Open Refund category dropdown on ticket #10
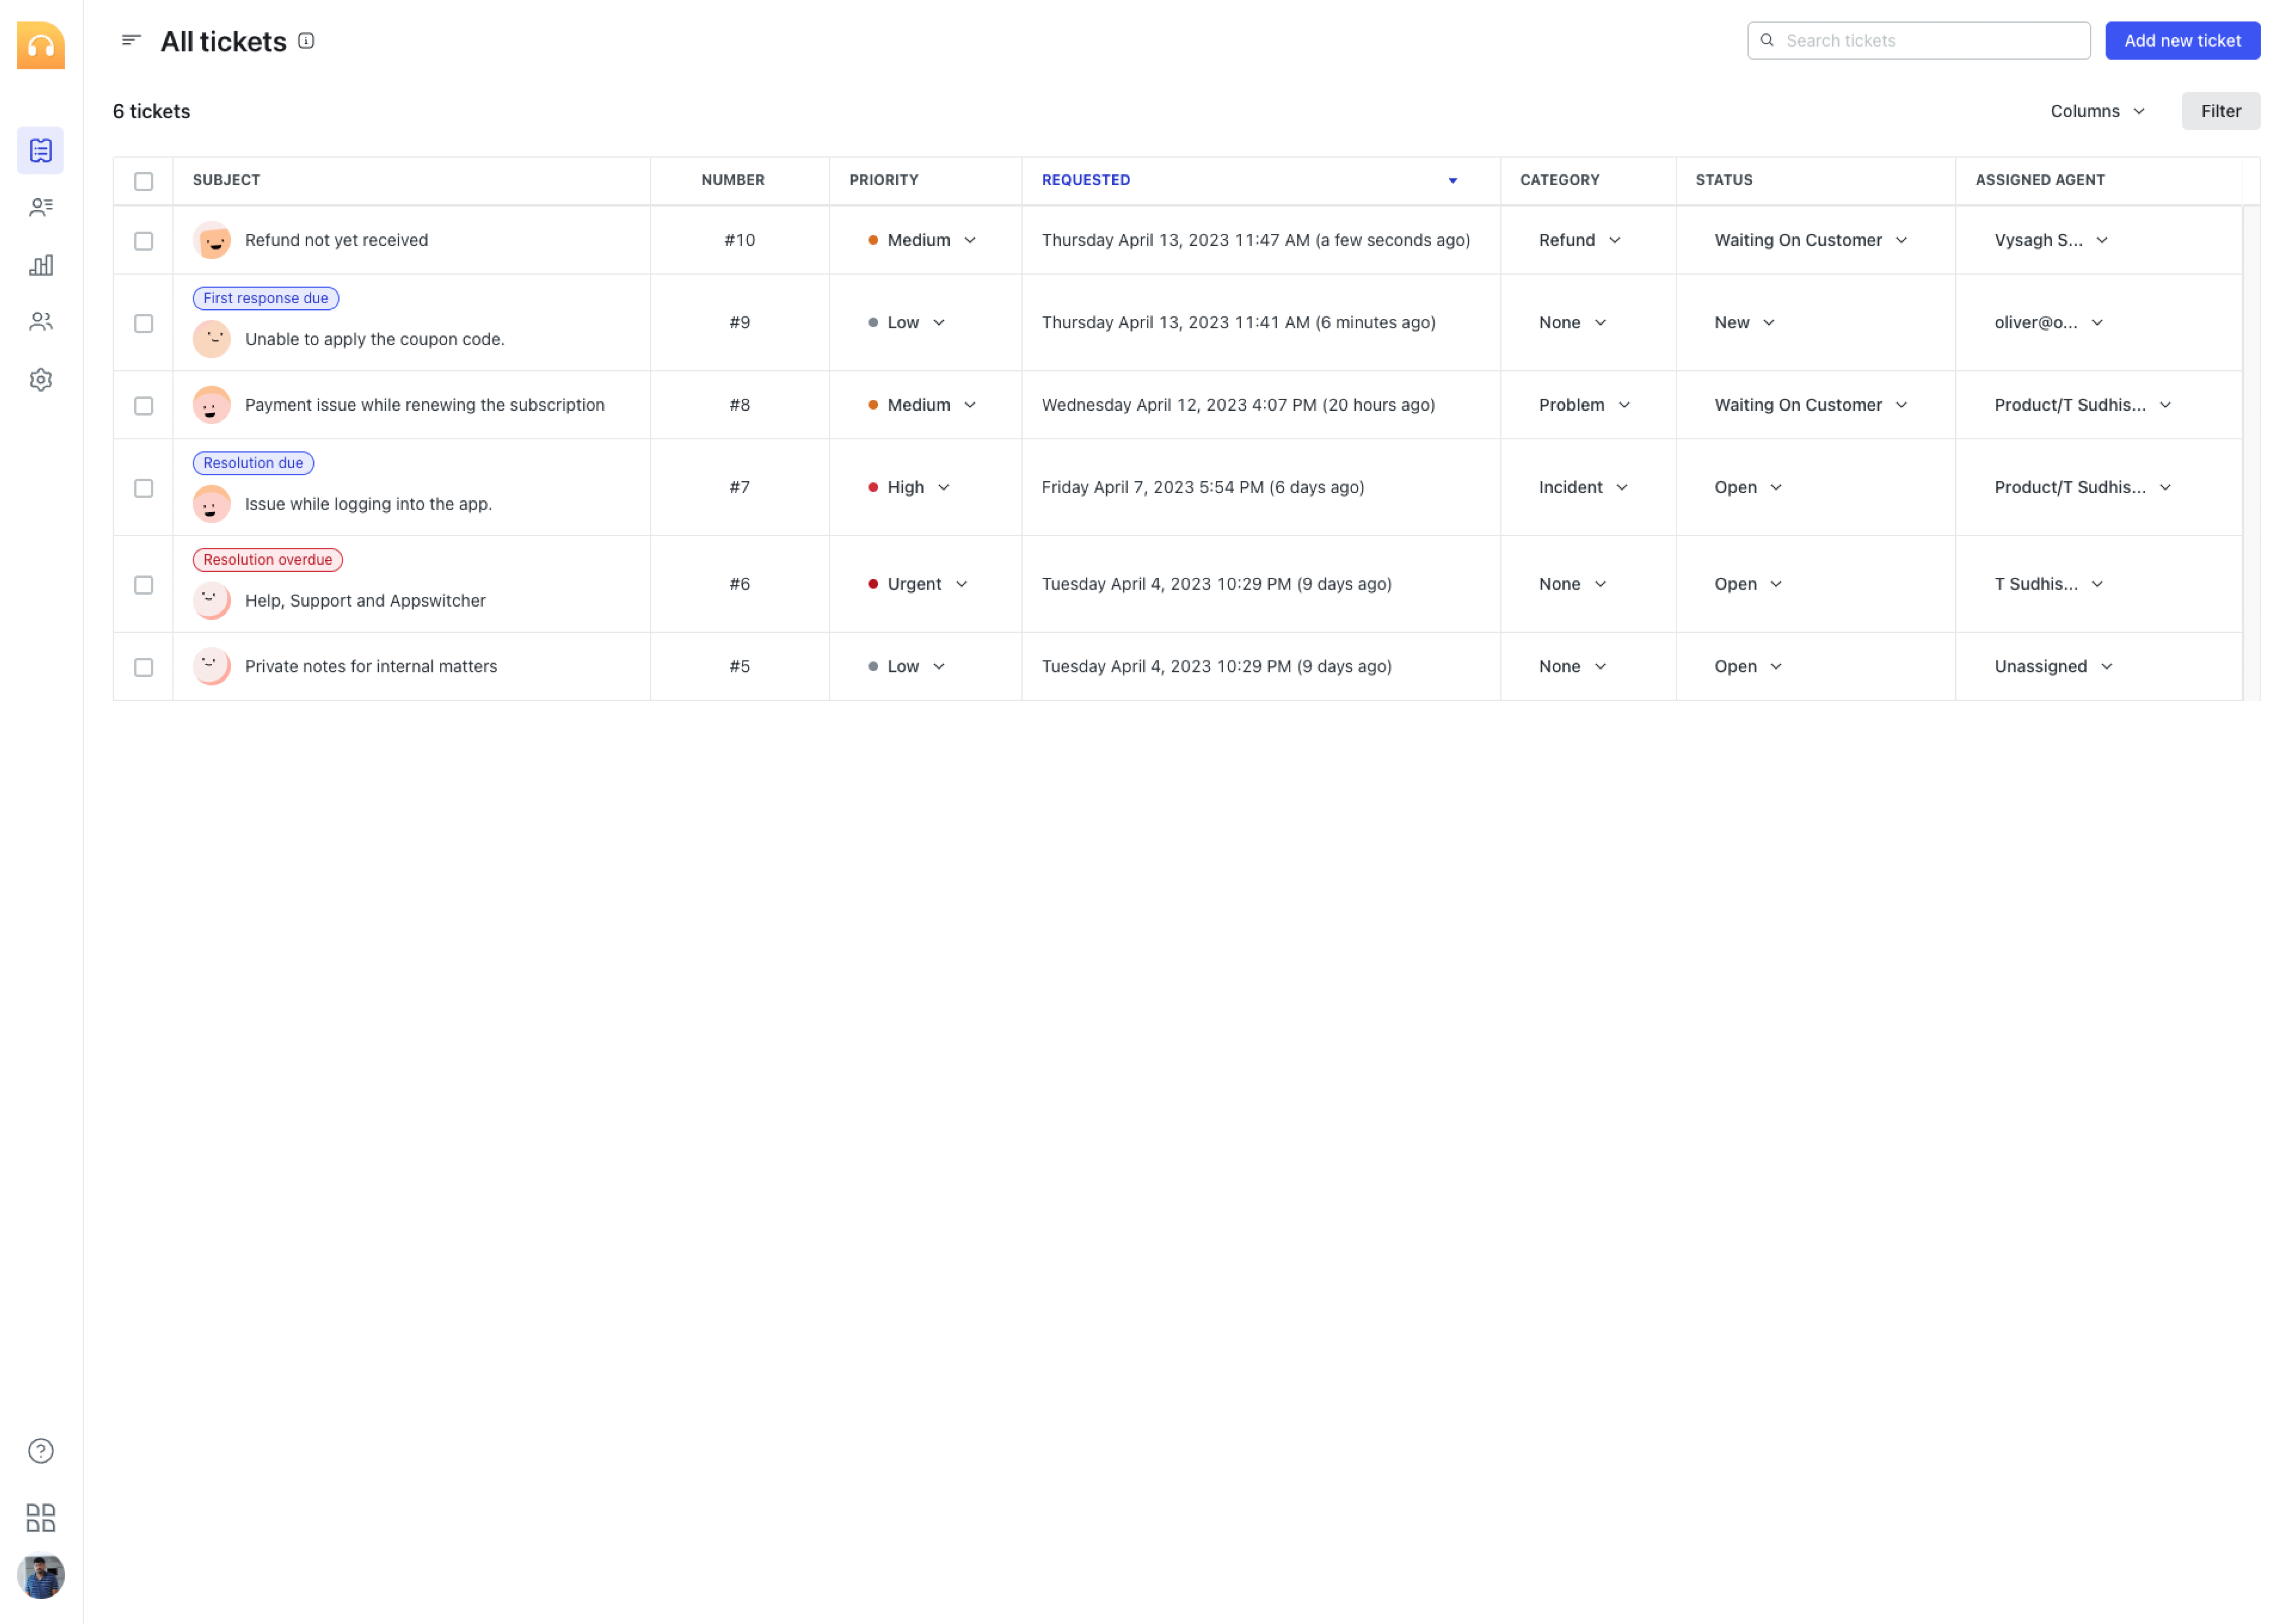 point(1580,240)
